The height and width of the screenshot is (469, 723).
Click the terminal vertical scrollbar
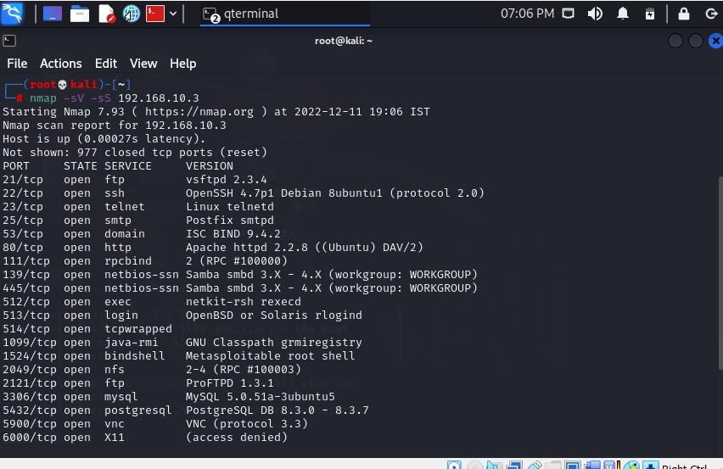pos(720,273)
